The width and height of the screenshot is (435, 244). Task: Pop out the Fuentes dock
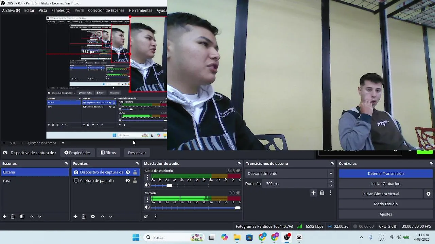tap(137, 164)
